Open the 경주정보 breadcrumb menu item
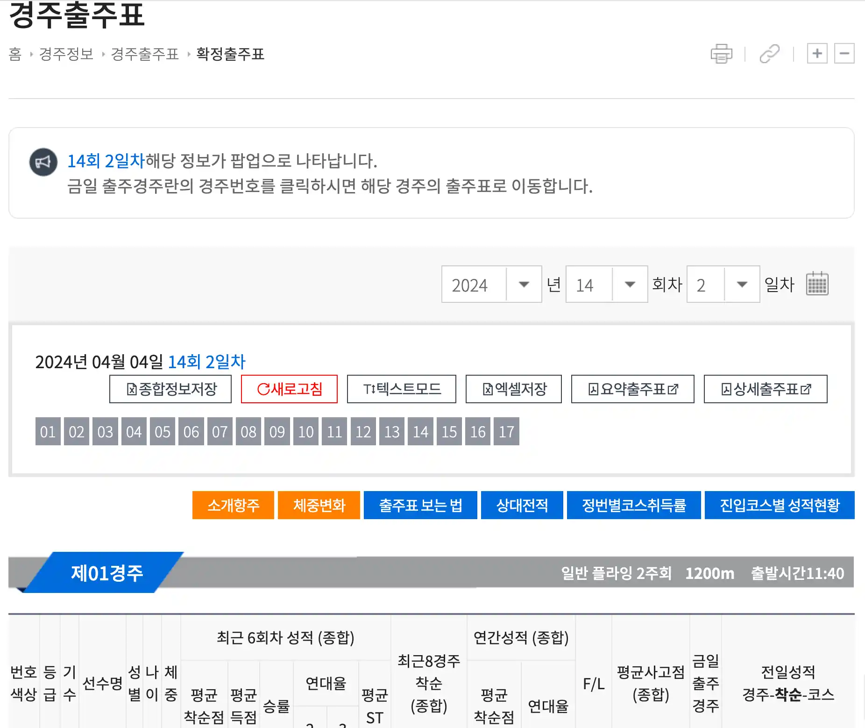Viewport: 865px width, 728px height. 66,54
